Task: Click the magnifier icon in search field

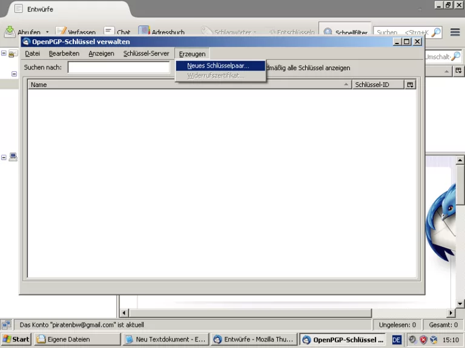Action: [436, 32]
